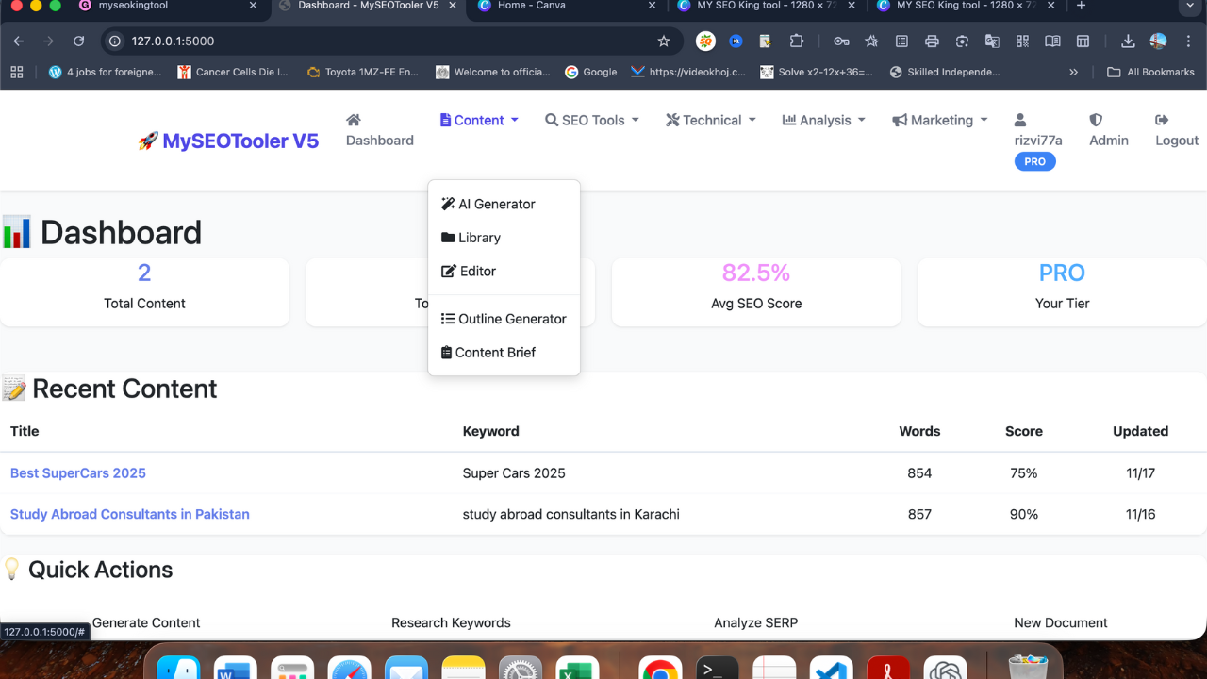Click the MySEOTooler V5 rocket logo
Viewport: 1207px width, 679px height.
(227, 140)
